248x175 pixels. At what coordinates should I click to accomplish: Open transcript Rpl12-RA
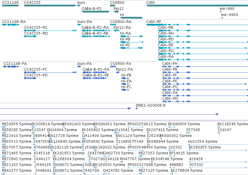[122, 27]
